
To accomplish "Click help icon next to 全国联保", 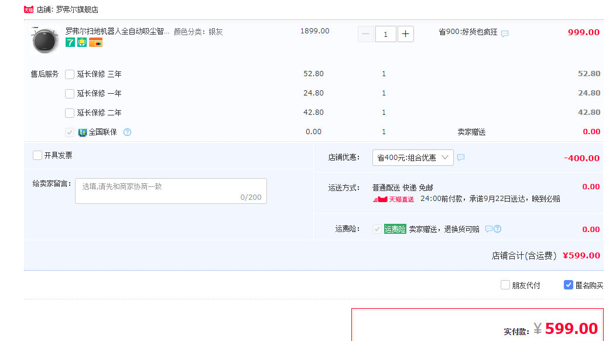I will (127, 132).
